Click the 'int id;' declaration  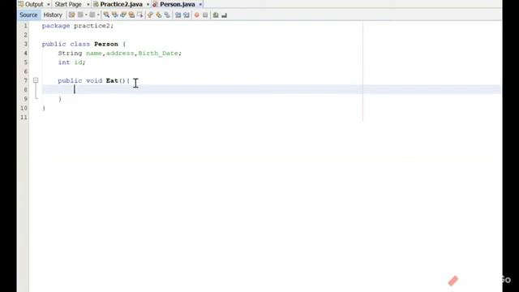(x=72, y=62)
